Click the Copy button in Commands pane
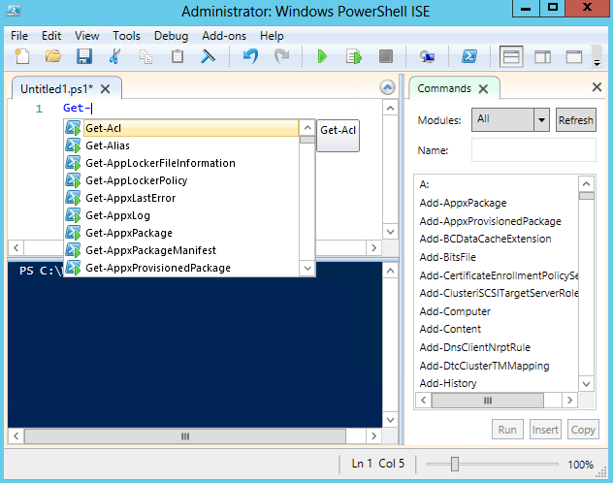This screenshot has height=483, width=613. tap(583, 430)
